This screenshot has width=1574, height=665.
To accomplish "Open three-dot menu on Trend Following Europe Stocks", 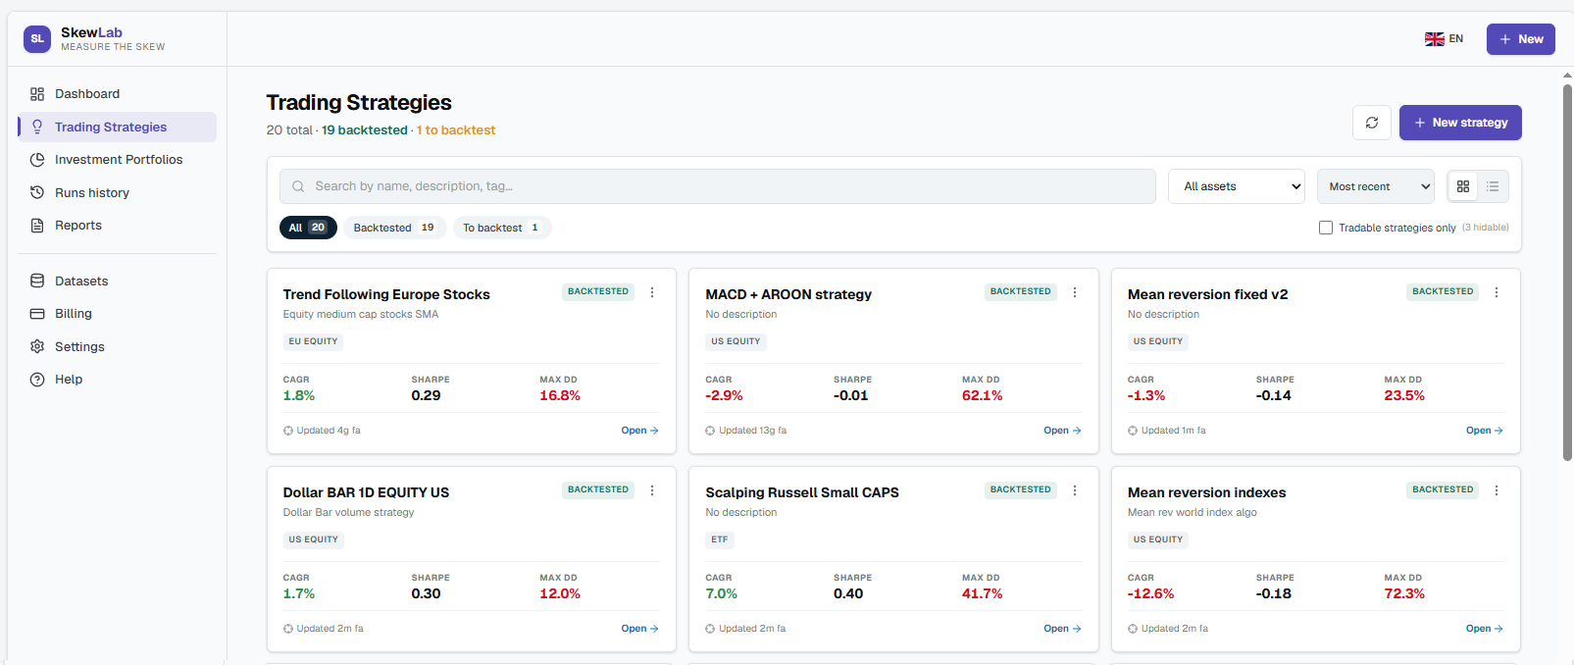I will pyautogui.click(x=652, y=292).
